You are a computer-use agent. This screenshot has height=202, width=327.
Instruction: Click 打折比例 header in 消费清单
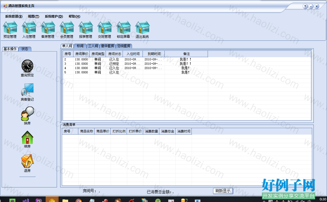(119, 131)
